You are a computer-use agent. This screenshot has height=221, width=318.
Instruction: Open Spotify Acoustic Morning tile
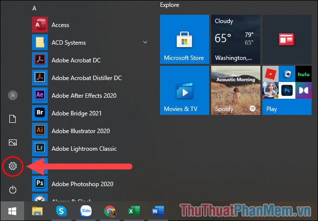(x=236, y=90)
